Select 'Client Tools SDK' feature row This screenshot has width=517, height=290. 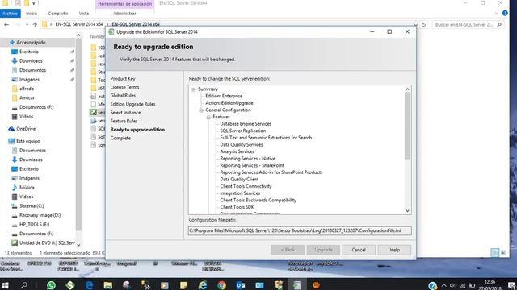[237, 207]
